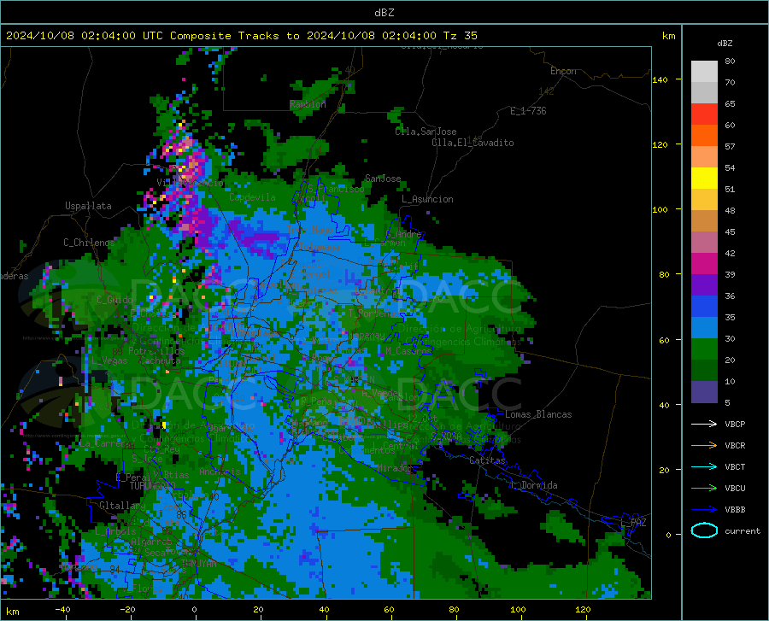This screenshot has width=769, height=621.
Task: Click the '-40' tick on horizontal km axis
Action: point(62,610)
